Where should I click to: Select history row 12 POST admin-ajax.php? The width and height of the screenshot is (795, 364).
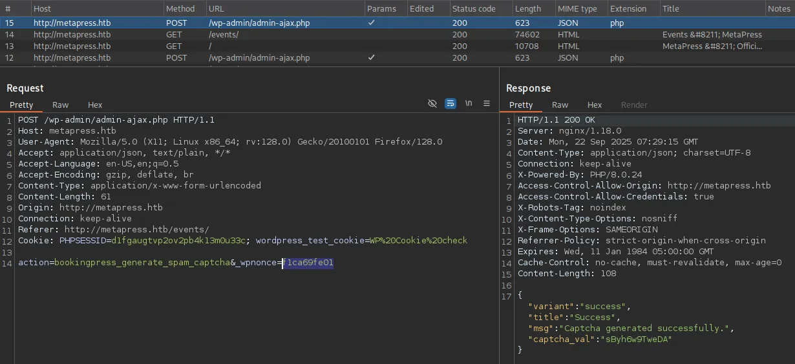pos(259,58)
